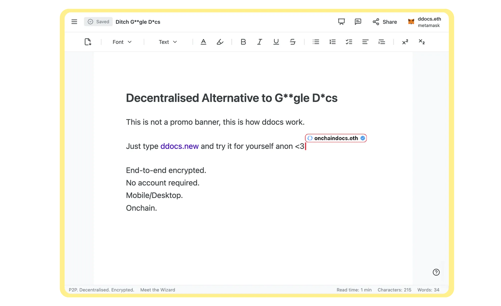Apply Italic formatting
Viewport: 501px width, 306px height.
(260, 42)
